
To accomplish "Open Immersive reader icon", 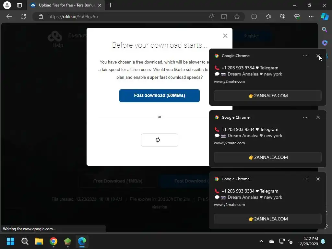I will (224, 17).
